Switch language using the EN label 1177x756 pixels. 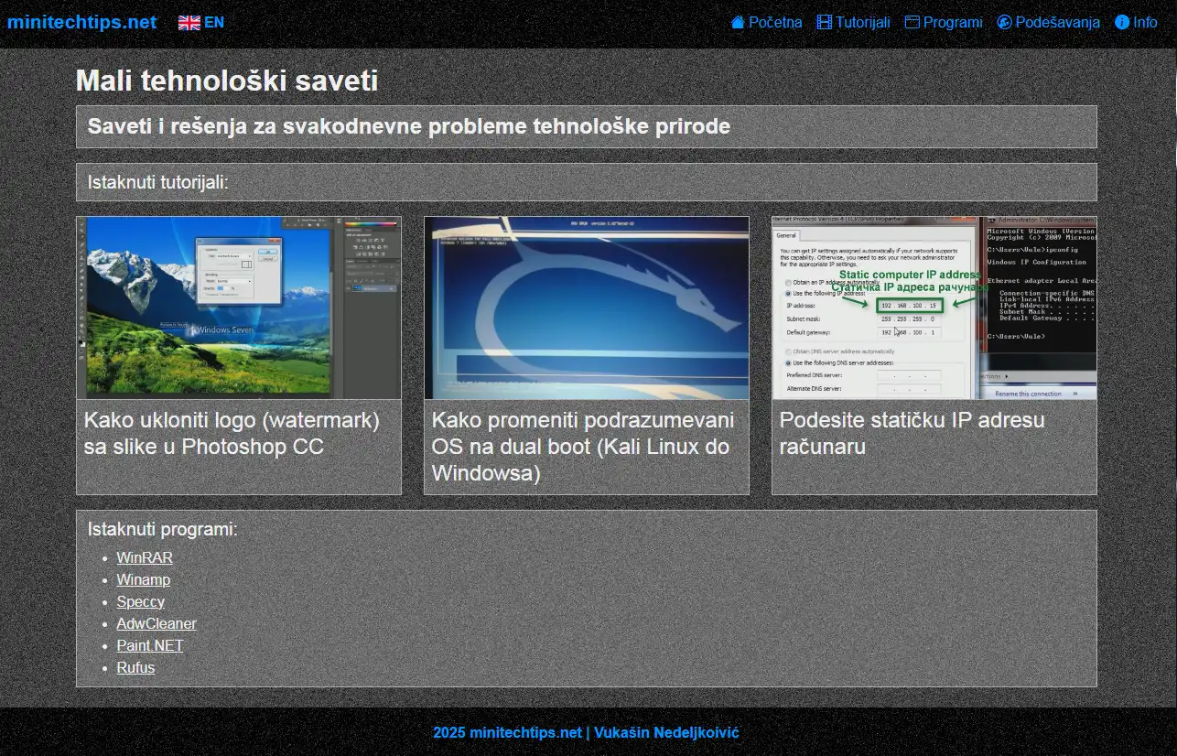[214, 23]
